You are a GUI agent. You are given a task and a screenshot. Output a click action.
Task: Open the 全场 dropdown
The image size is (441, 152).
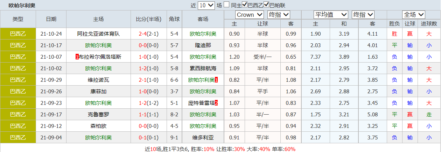[x=414, y=15]
